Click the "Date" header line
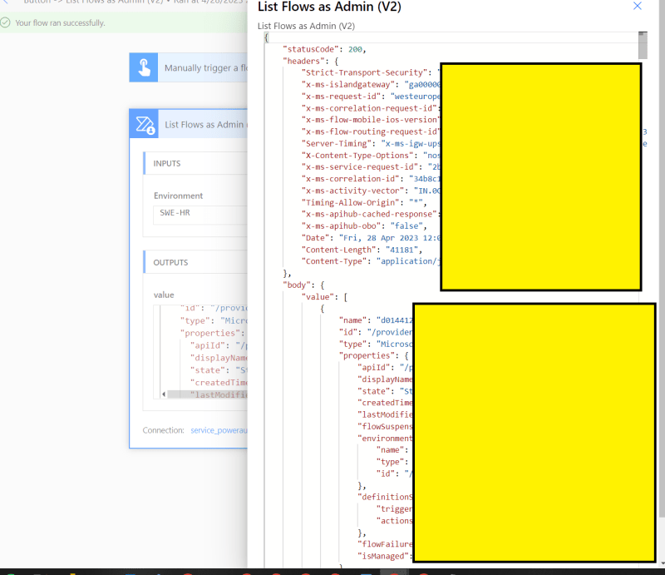665x575 pixels. tap(371, 238)
